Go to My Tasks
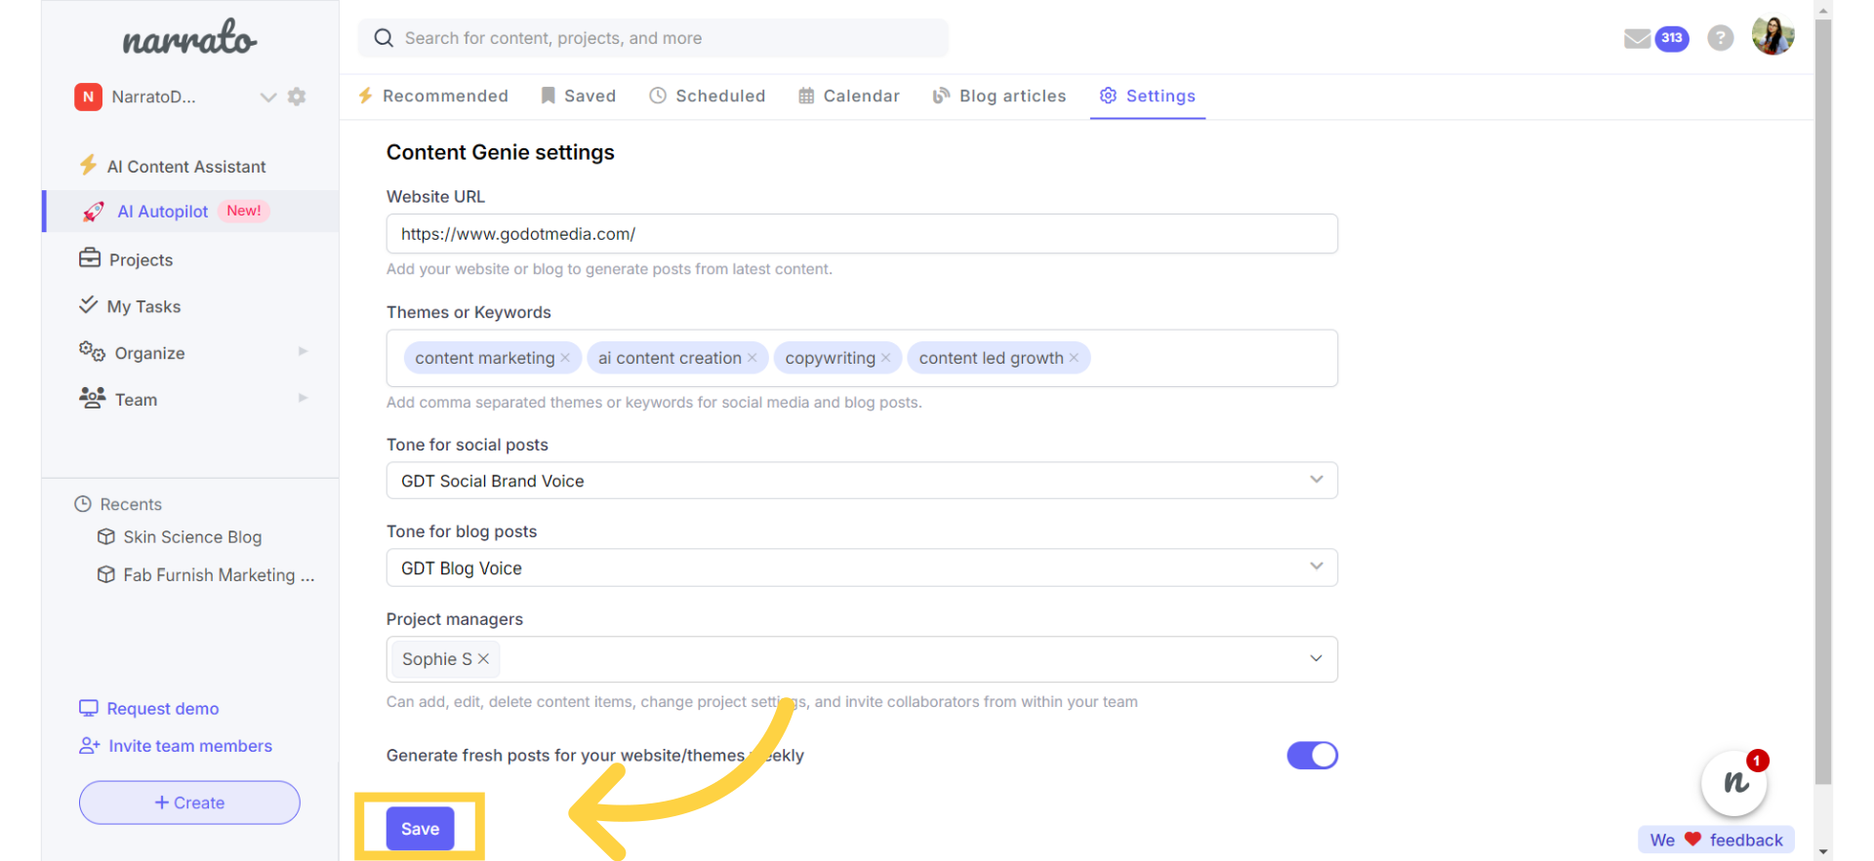Image resolution: width=1874 pixels, height=861 pixels. pyautogui.click(x=143, y=307)
